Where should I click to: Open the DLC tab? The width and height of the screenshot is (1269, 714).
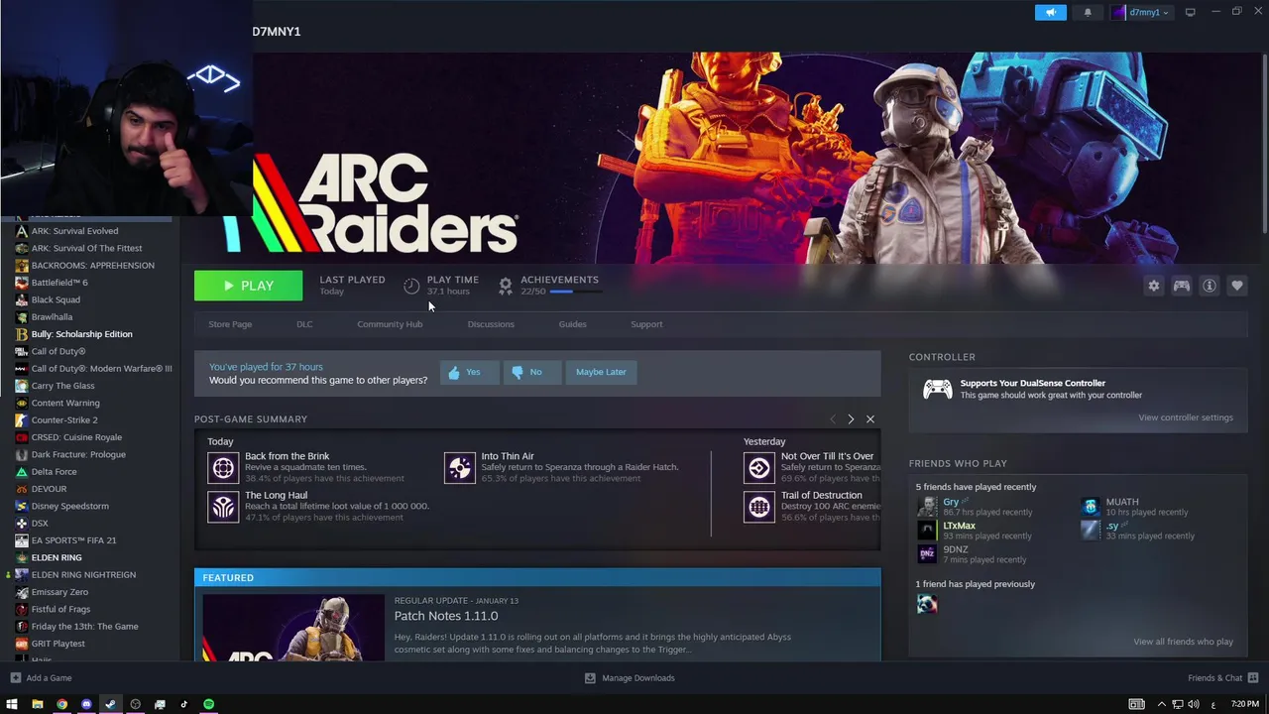304,324
